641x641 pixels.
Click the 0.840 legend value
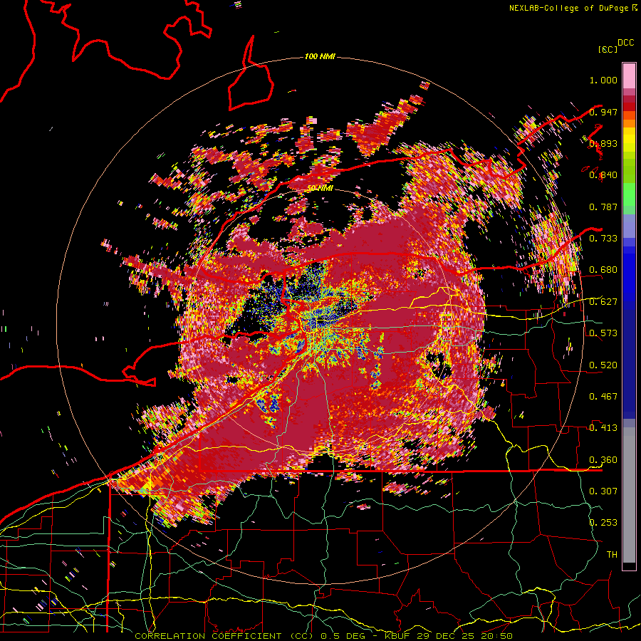(x=603, y=175)
